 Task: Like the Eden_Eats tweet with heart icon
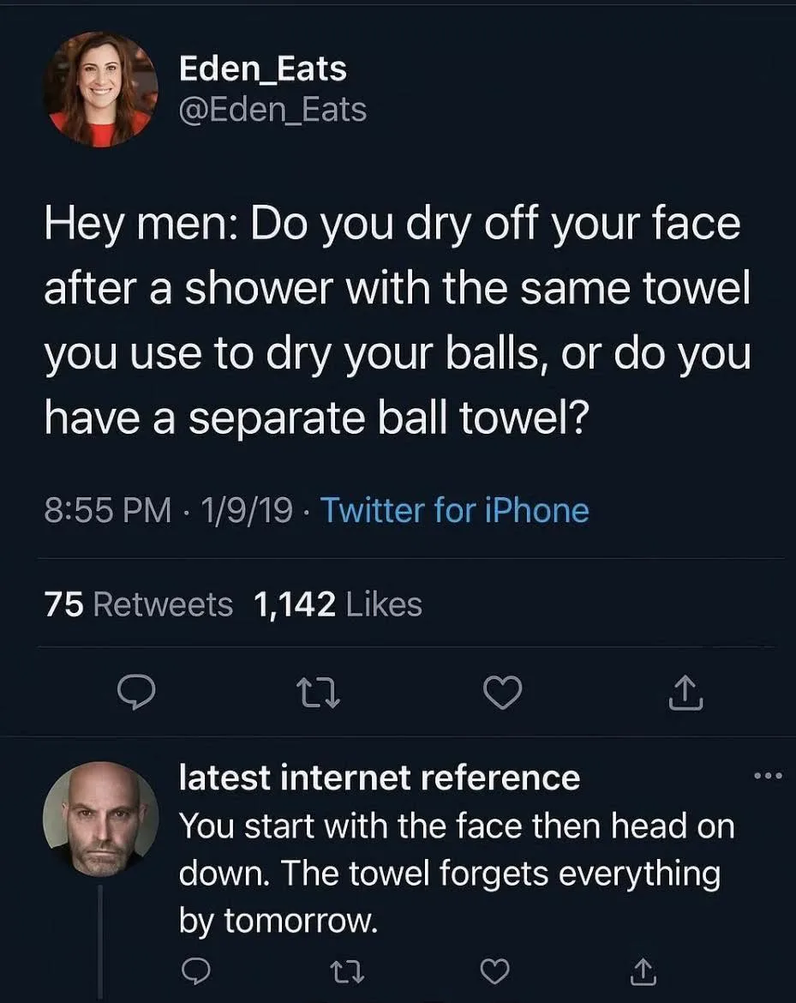coord(503,693)
